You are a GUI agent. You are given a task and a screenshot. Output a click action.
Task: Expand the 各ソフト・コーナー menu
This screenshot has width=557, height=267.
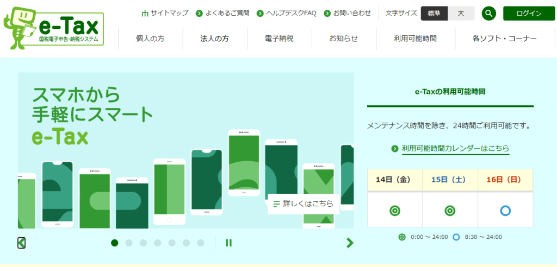click(x=504, y=39)
